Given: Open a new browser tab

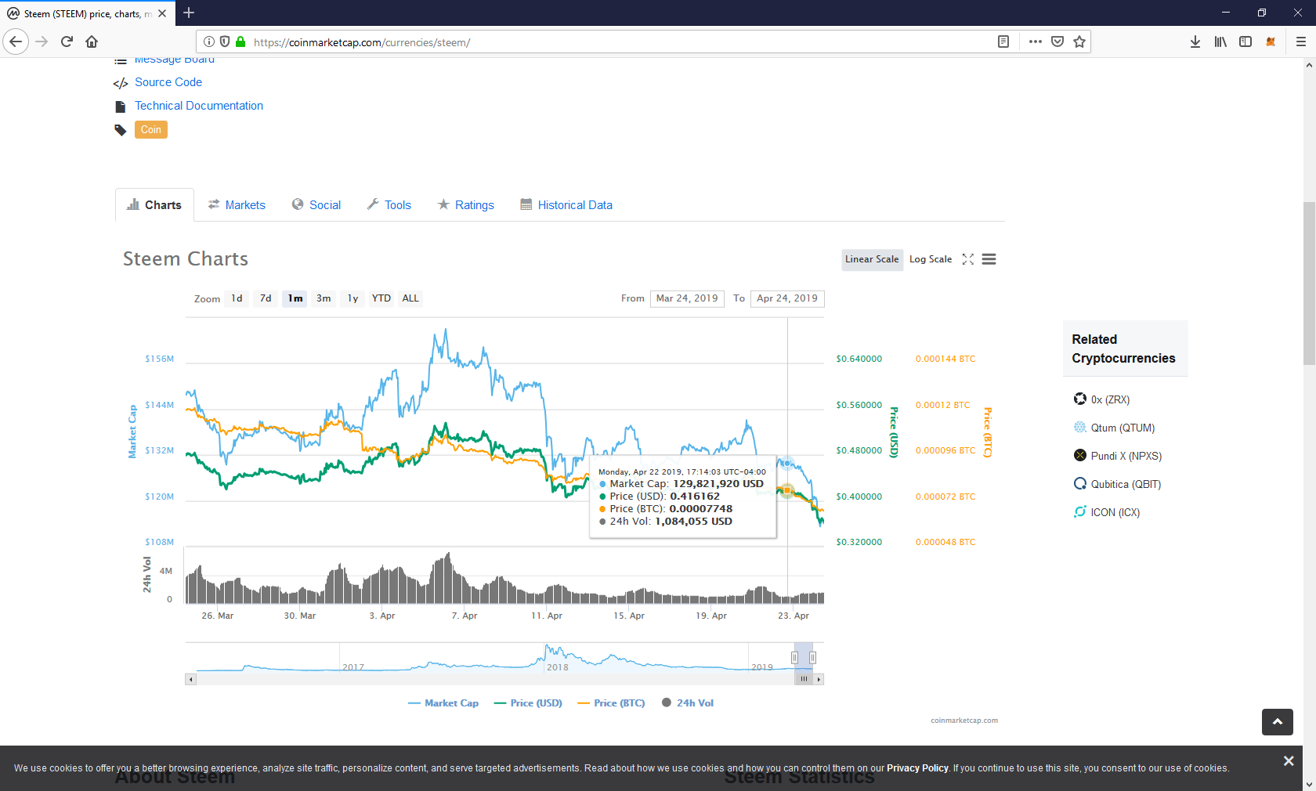Looking at the screenshot, I should (189, 13).
